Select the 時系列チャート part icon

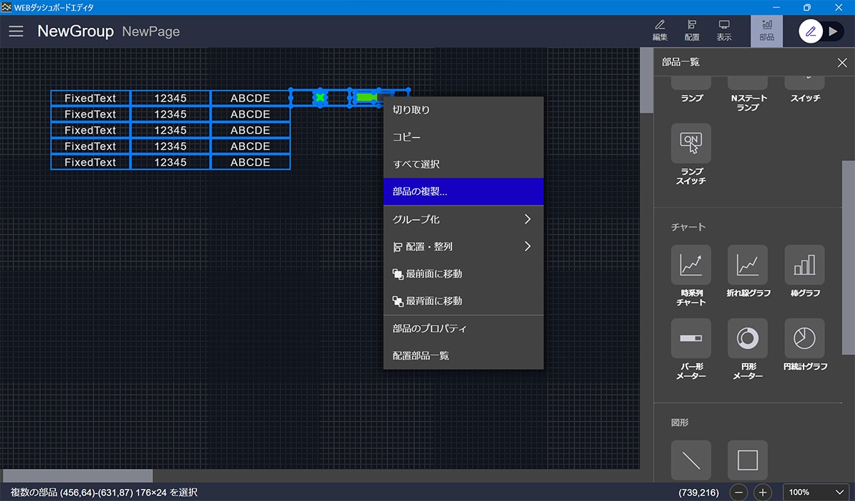tap(691, 265)
